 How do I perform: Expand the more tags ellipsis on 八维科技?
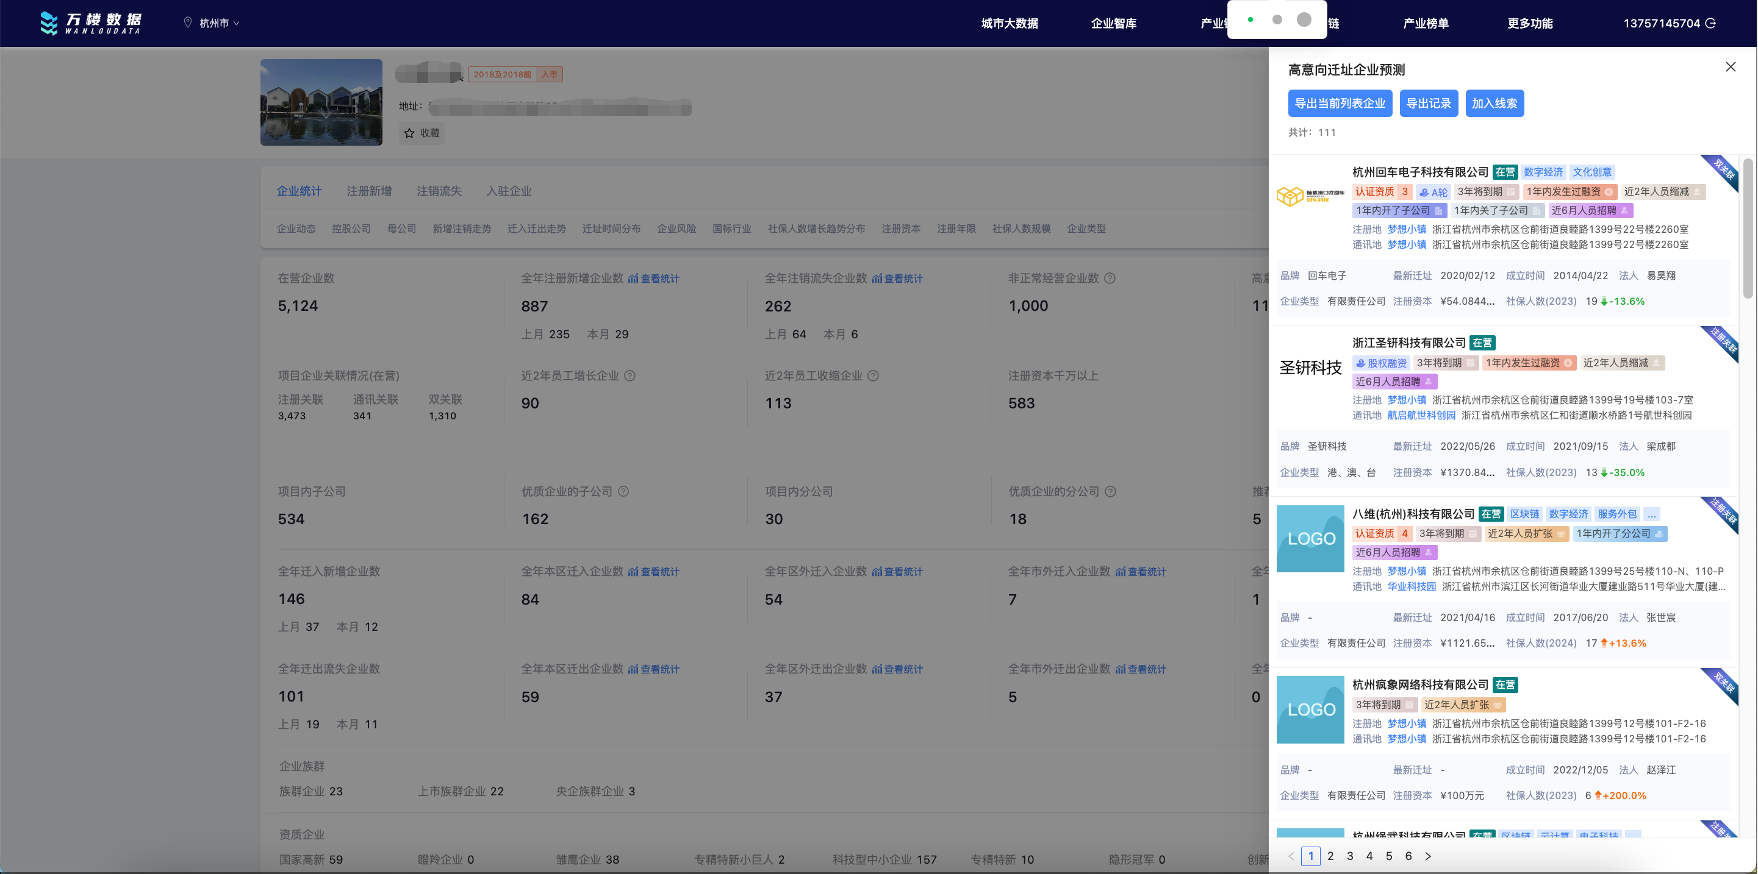click(x=1651, y=514)
